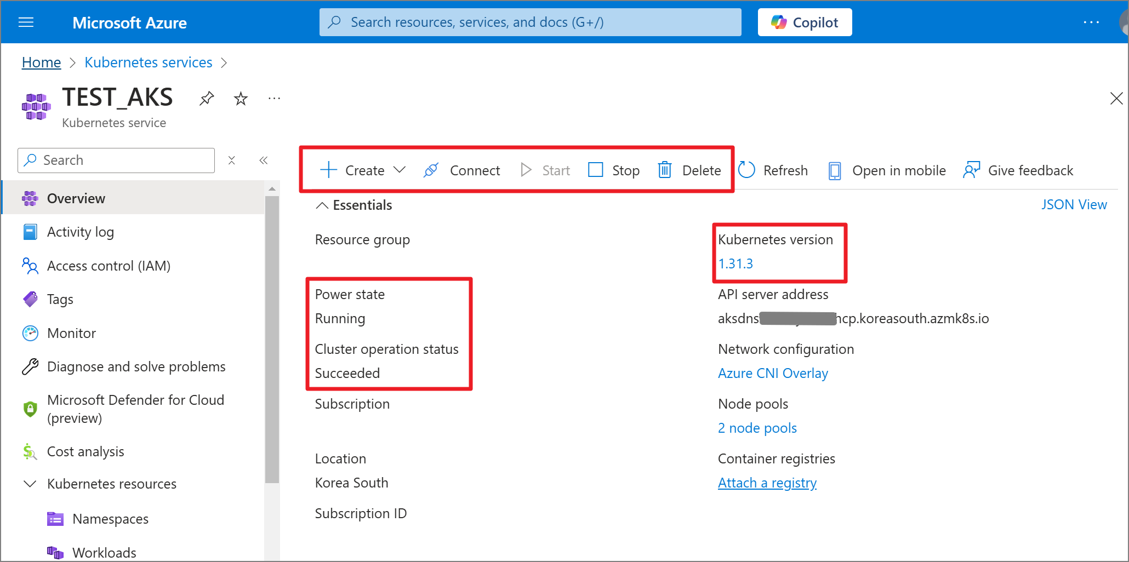This screenshot has height=562, width=1129.
Task: Collapse Kubernetes resources group
Action: 30,484
